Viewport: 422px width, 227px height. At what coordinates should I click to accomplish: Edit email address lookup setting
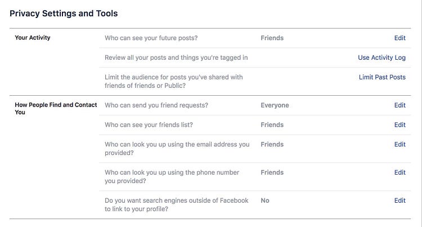point(399,145)
